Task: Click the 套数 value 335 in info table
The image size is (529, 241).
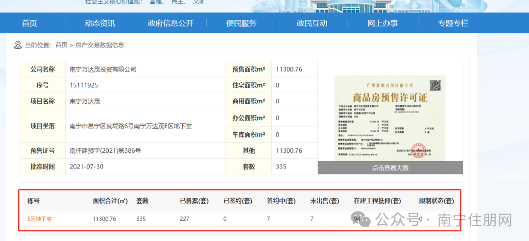Action: click(x=281, y=167)
